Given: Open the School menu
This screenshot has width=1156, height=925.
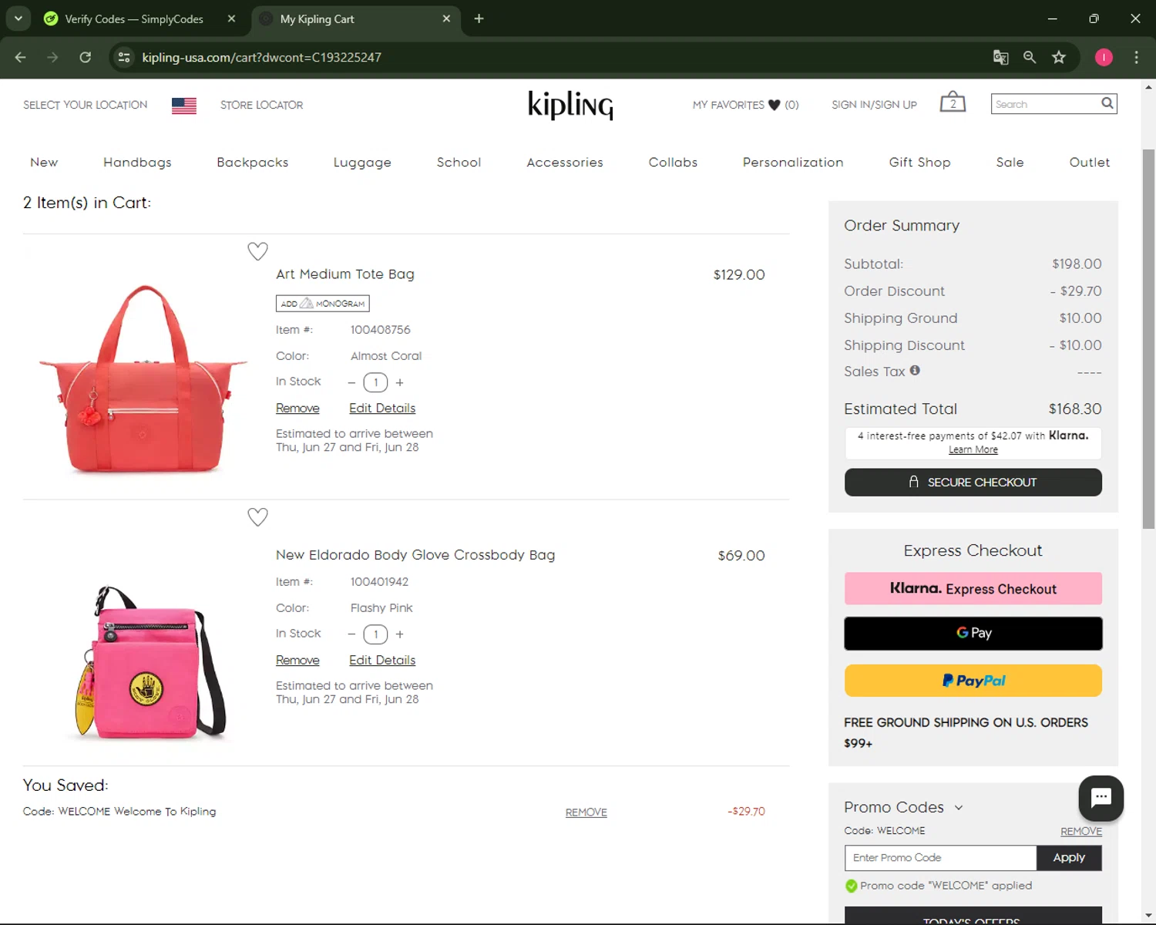Looking at the screenshot, I should point(459,162).
